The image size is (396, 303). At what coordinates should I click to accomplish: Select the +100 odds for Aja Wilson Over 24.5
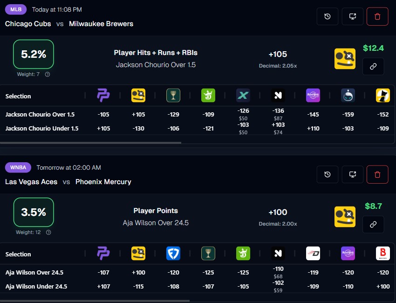138,272
